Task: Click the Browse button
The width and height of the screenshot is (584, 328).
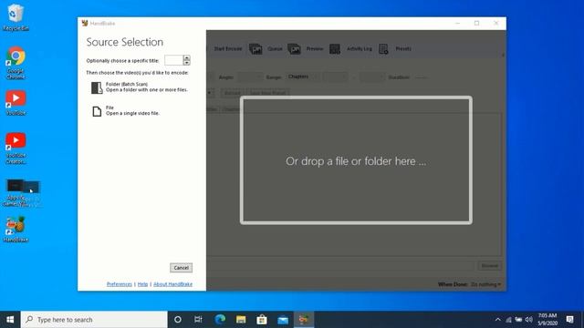Action: [x=490, y=266]
